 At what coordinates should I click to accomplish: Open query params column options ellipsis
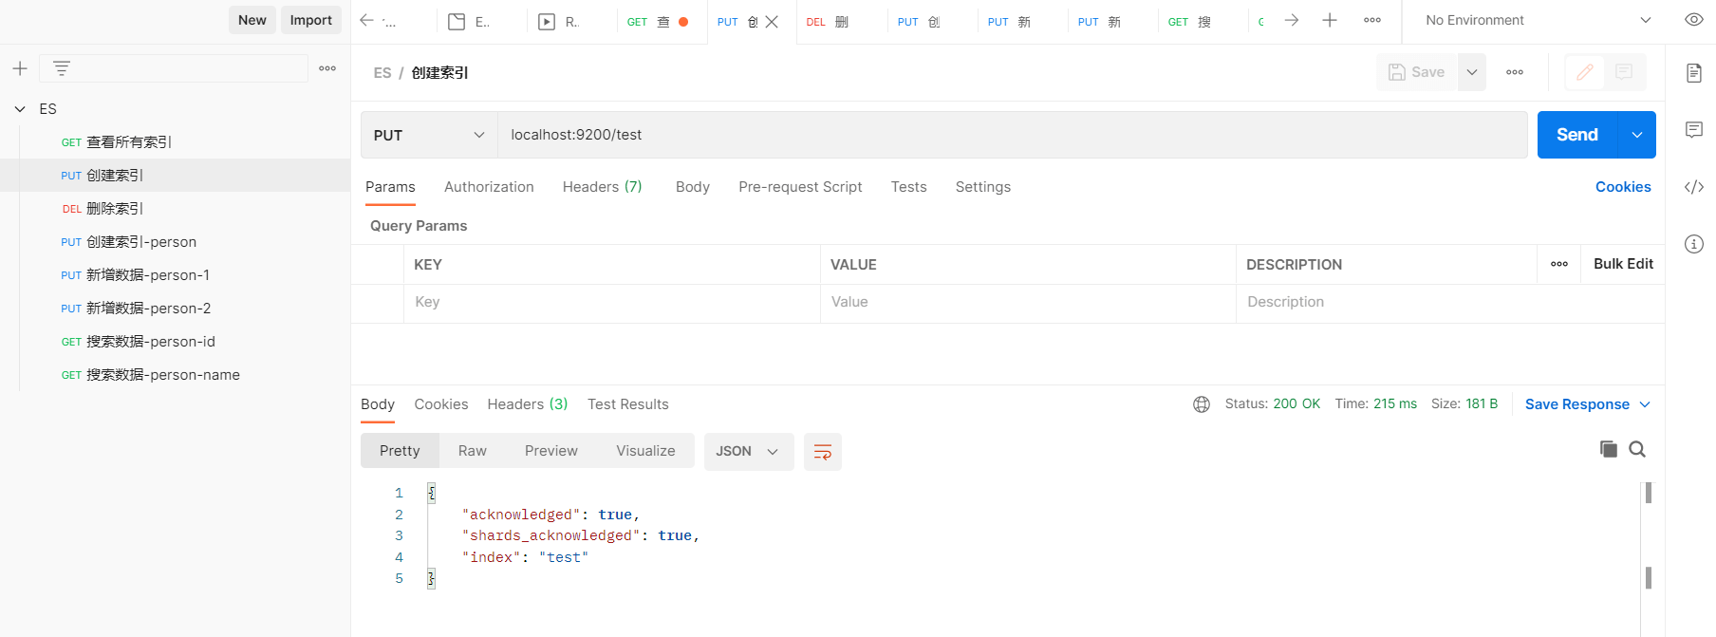coord(1559,264)
